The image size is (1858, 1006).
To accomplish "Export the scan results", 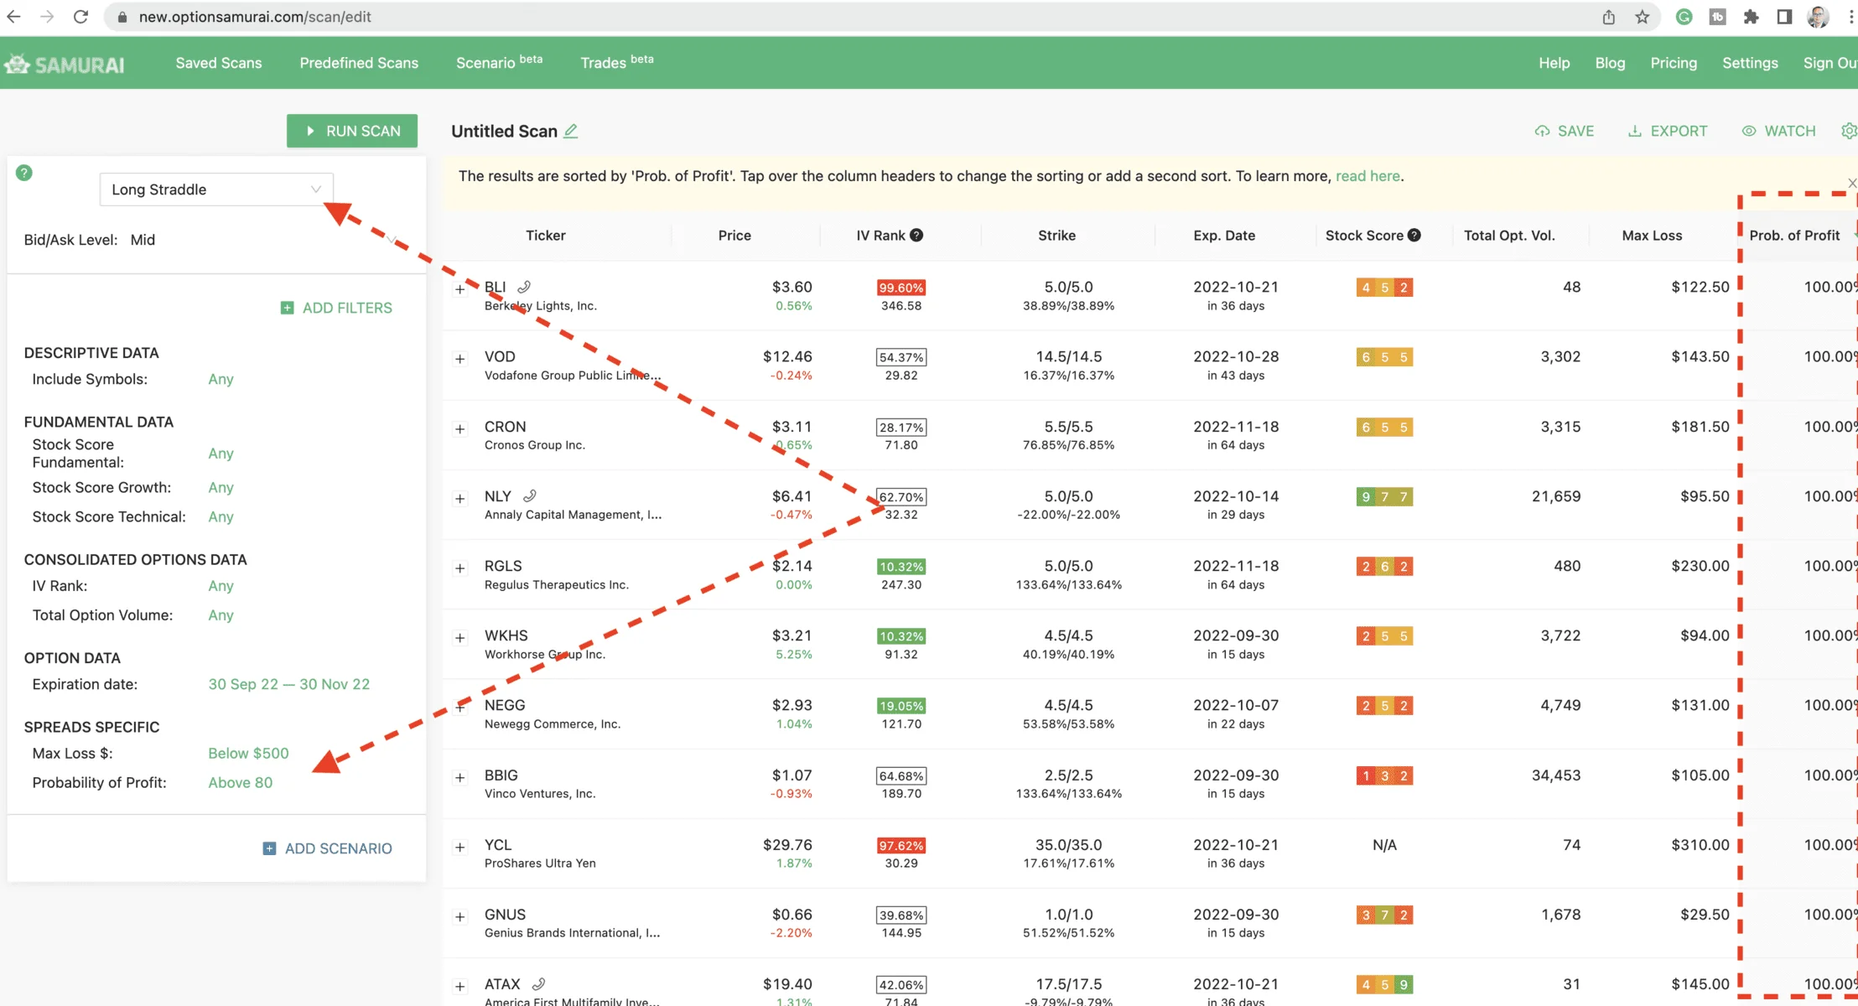I will 1668,131.
